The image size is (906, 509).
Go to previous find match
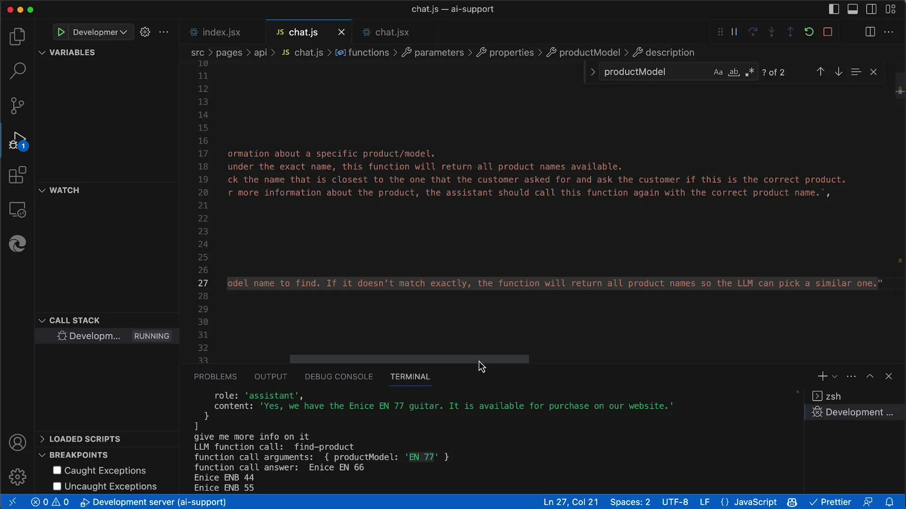[x=821, y=72]
